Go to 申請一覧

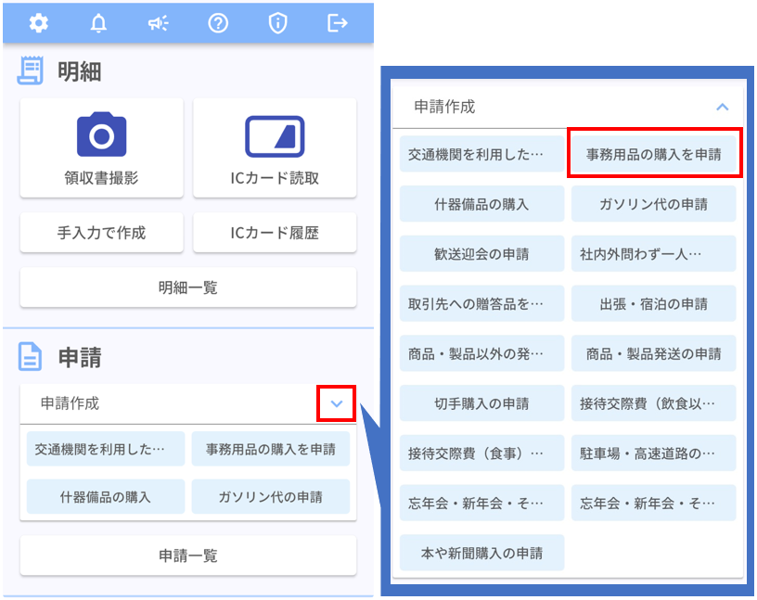point(188,555)
